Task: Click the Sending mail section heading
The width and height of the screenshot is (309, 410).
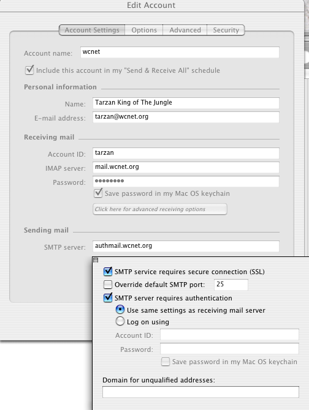Action: [x=46, y=230]
